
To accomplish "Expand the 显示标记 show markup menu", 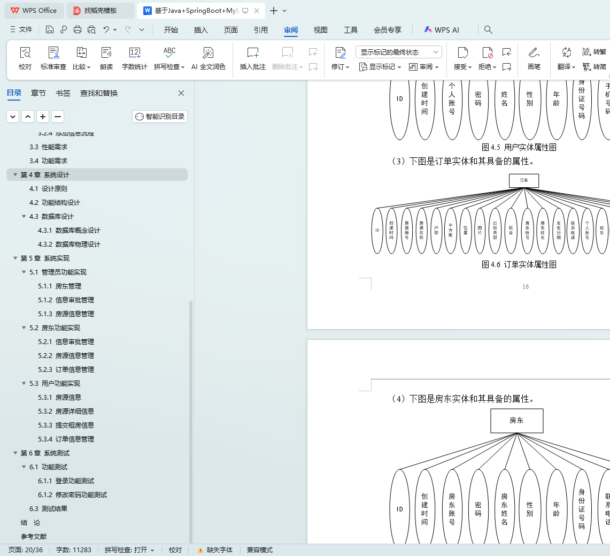I will (x=380, y=67).
